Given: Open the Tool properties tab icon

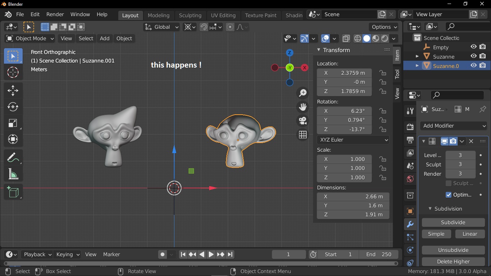Looking at the screenshot, I should click(x=410, y=111).
